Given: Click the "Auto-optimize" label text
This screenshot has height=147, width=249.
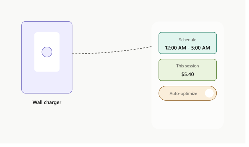Looking at the screenshot, I should tap(183, 93).
